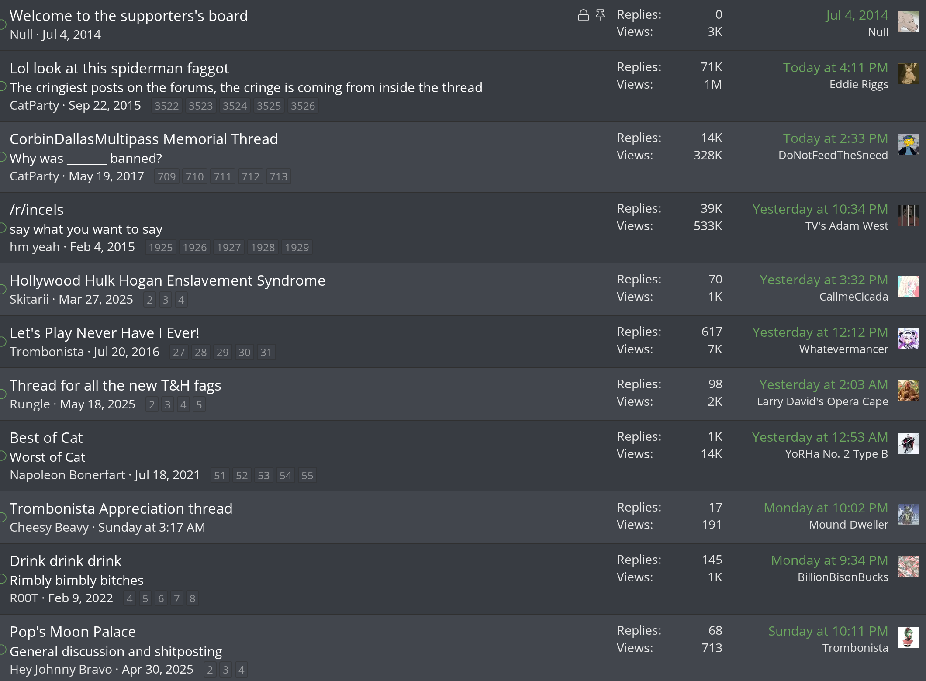This screenshot has height=681, width=926.
Task: Open Eddie Riggs' avatar thumbnail
Action: click(x=908, y=74)
